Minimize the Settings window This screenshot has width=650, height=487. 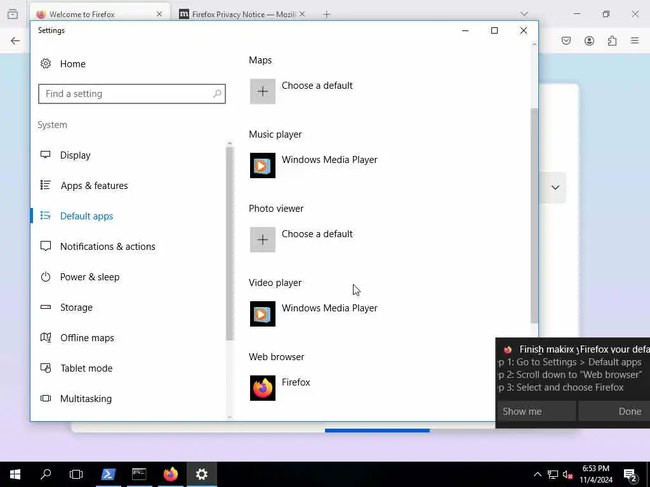point(465,30)
